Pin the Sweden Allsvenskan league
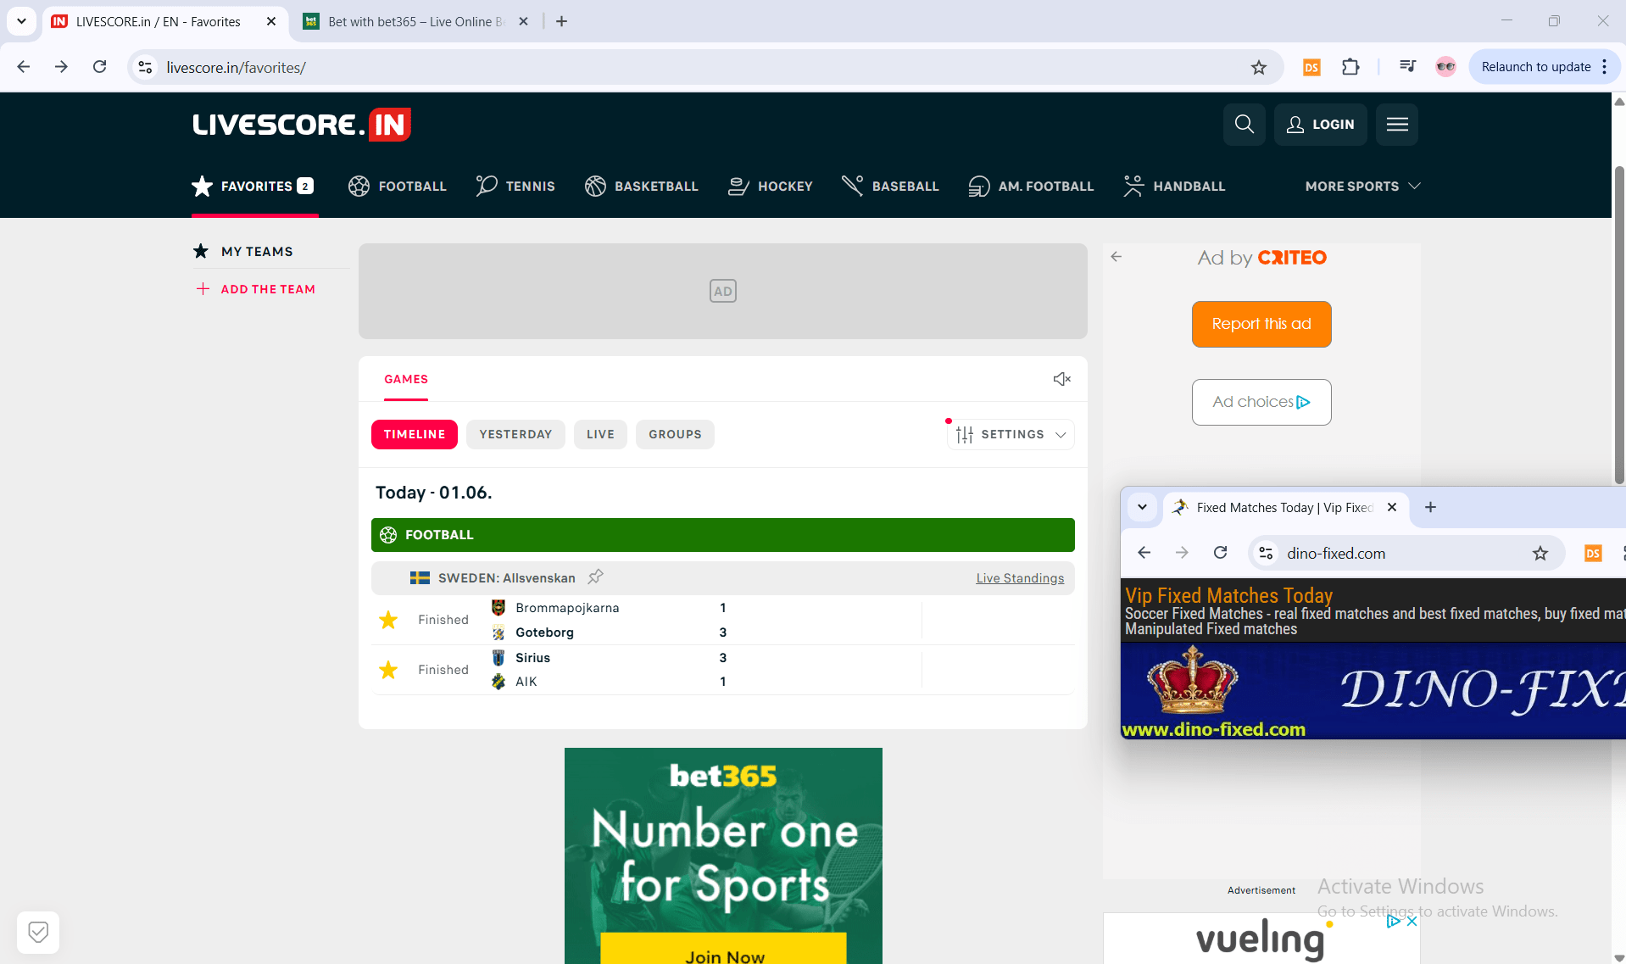The image size is (1626, 964). click(x=596, y=577)
